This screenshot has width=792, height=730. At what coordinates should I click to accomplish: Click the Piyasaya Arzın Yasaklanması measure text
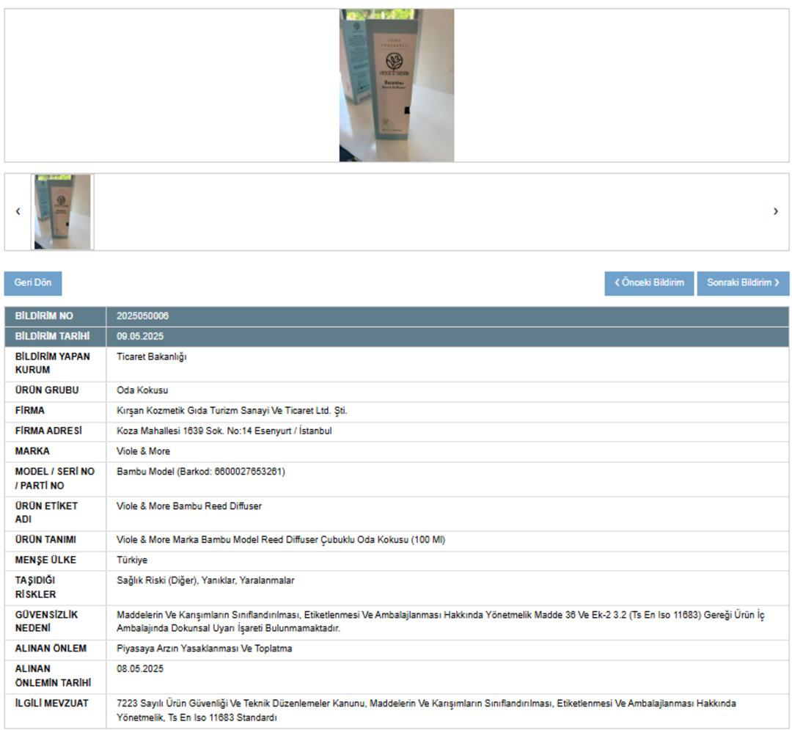[x=205, y=649]
